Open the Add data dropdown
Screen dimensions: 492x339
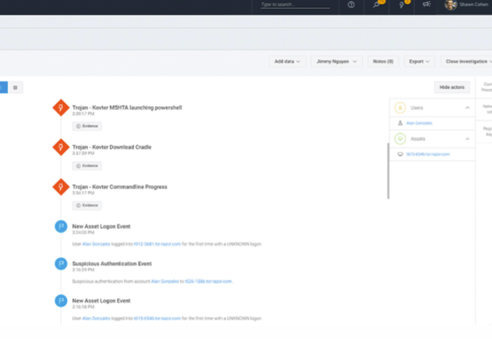tap(288, 61)
